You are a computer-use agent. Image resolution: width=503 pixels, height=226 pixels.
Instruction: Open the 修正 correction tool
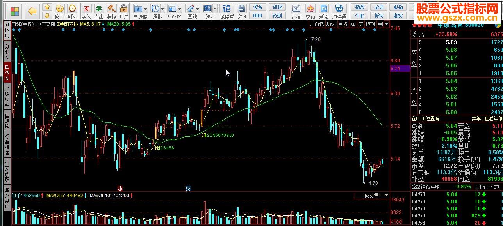tap(59, 11)
